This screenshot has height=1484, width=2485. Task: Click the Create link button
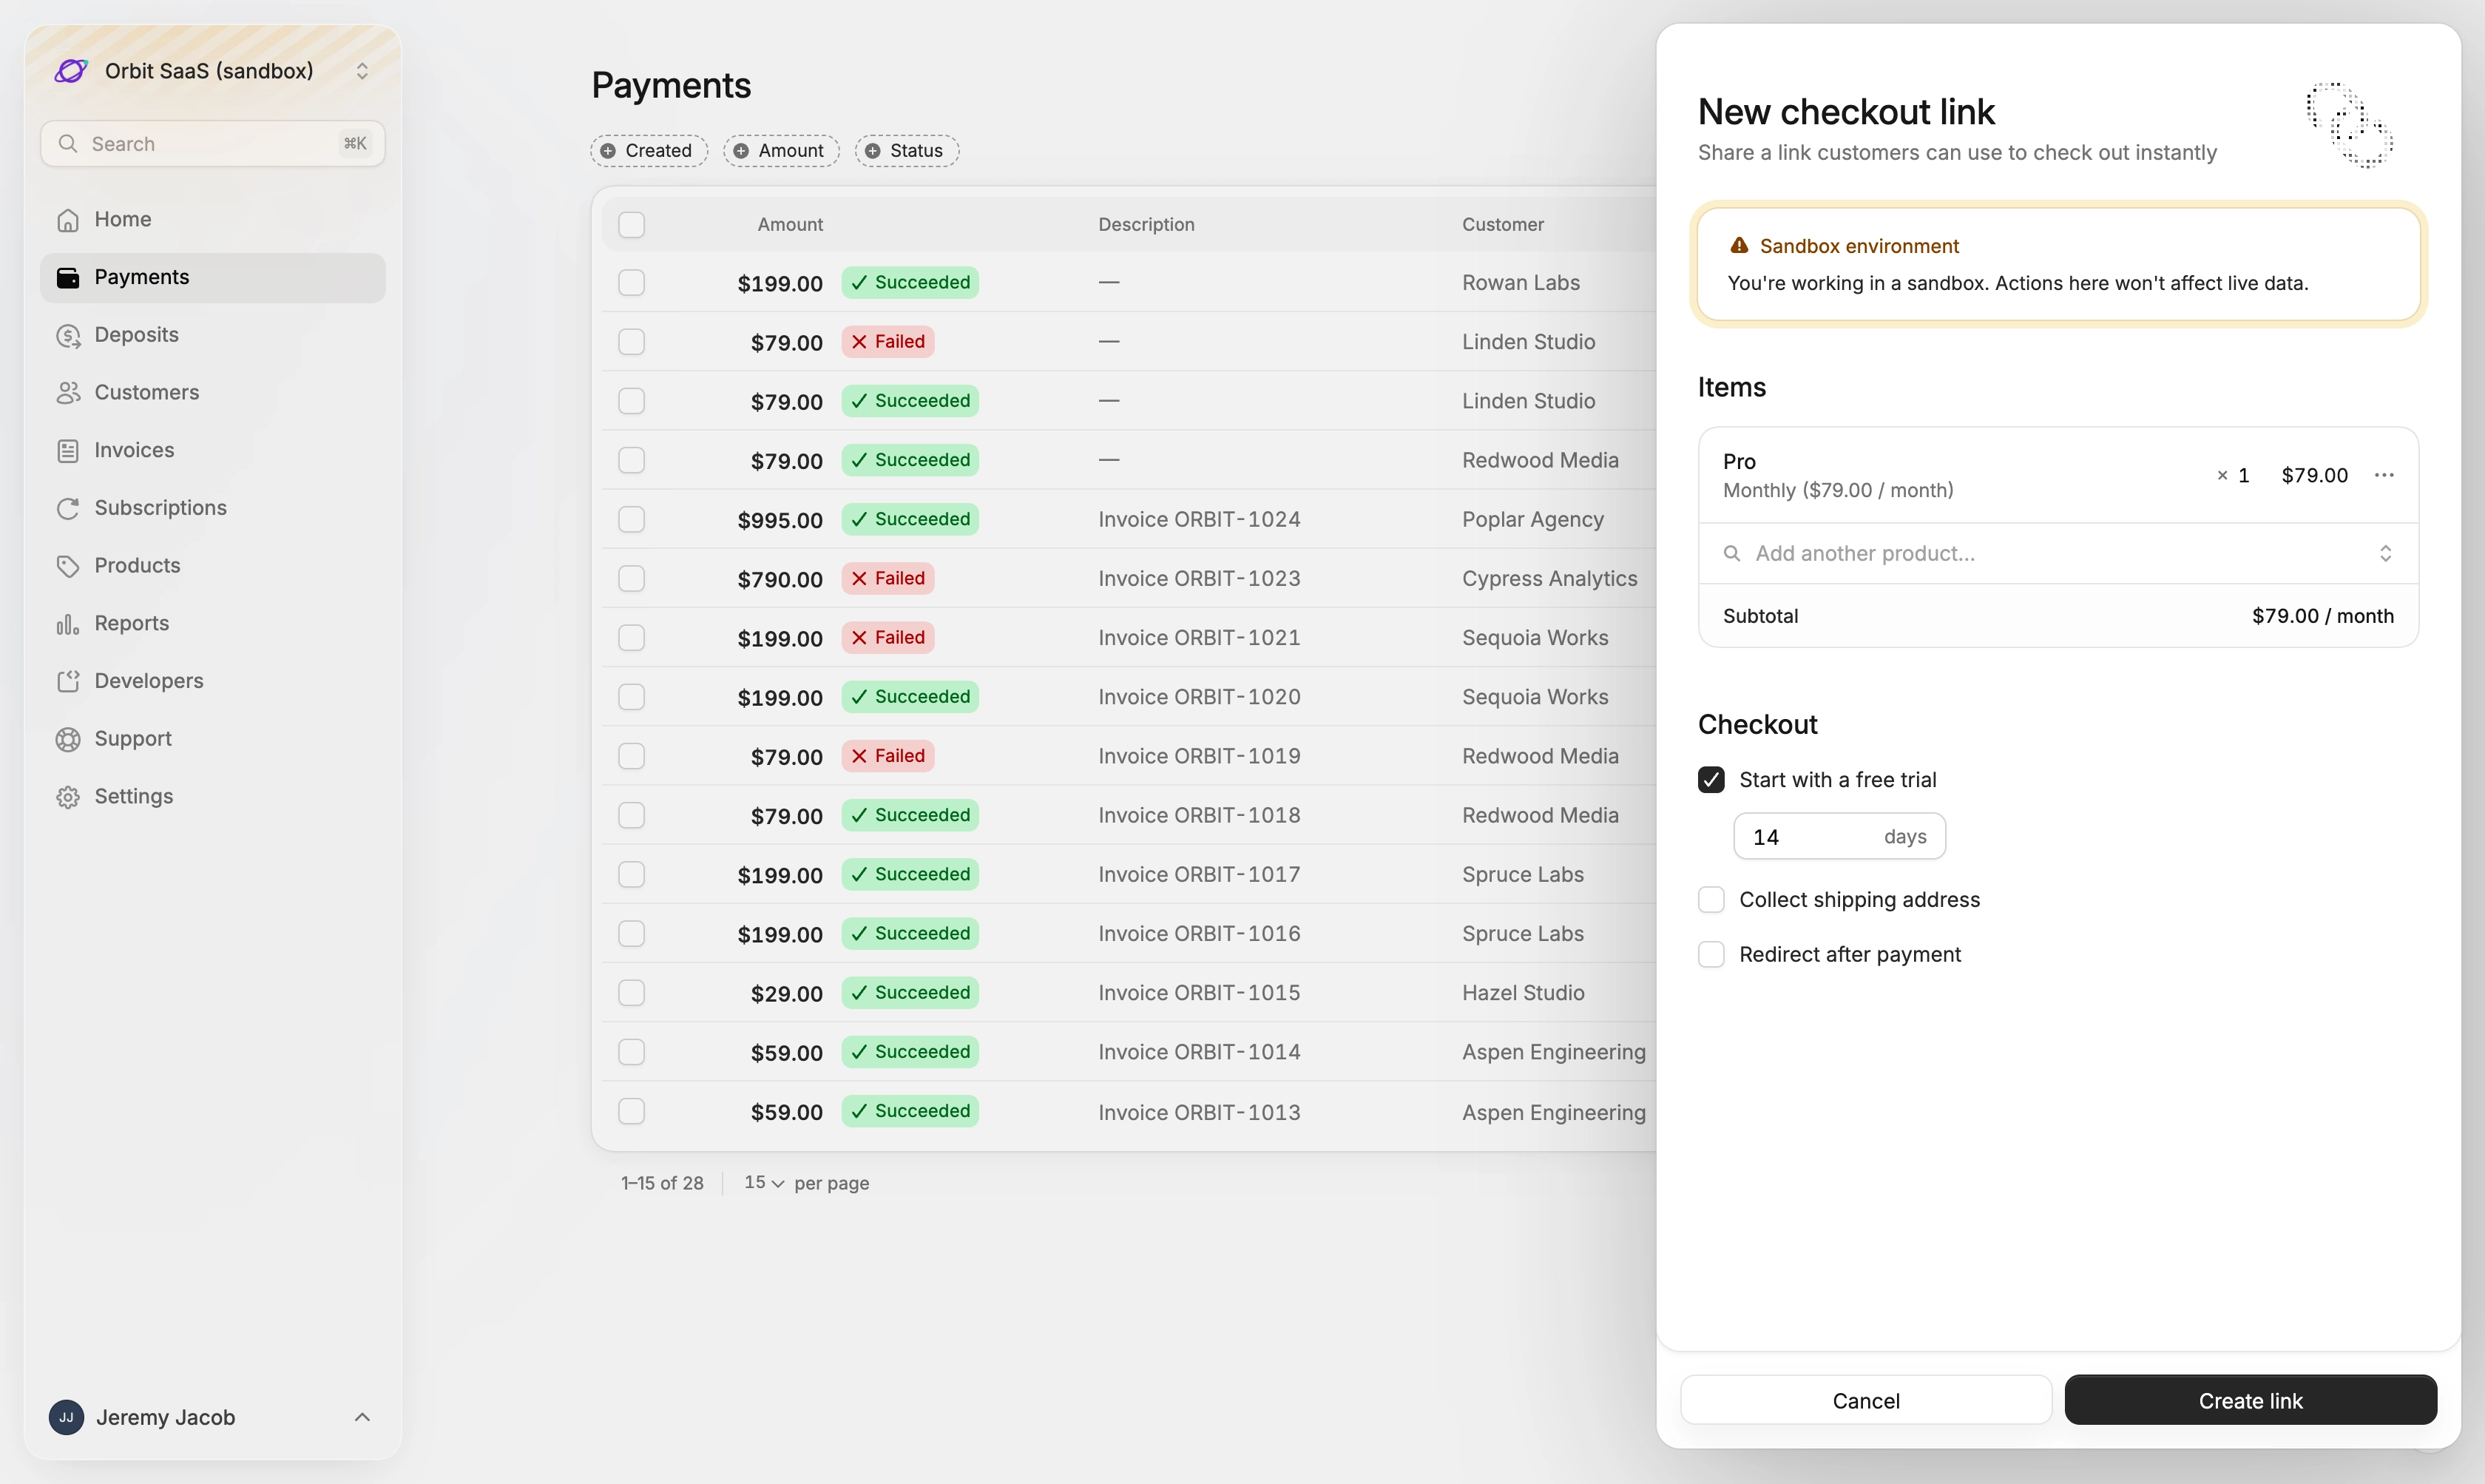(2250, 1400)
